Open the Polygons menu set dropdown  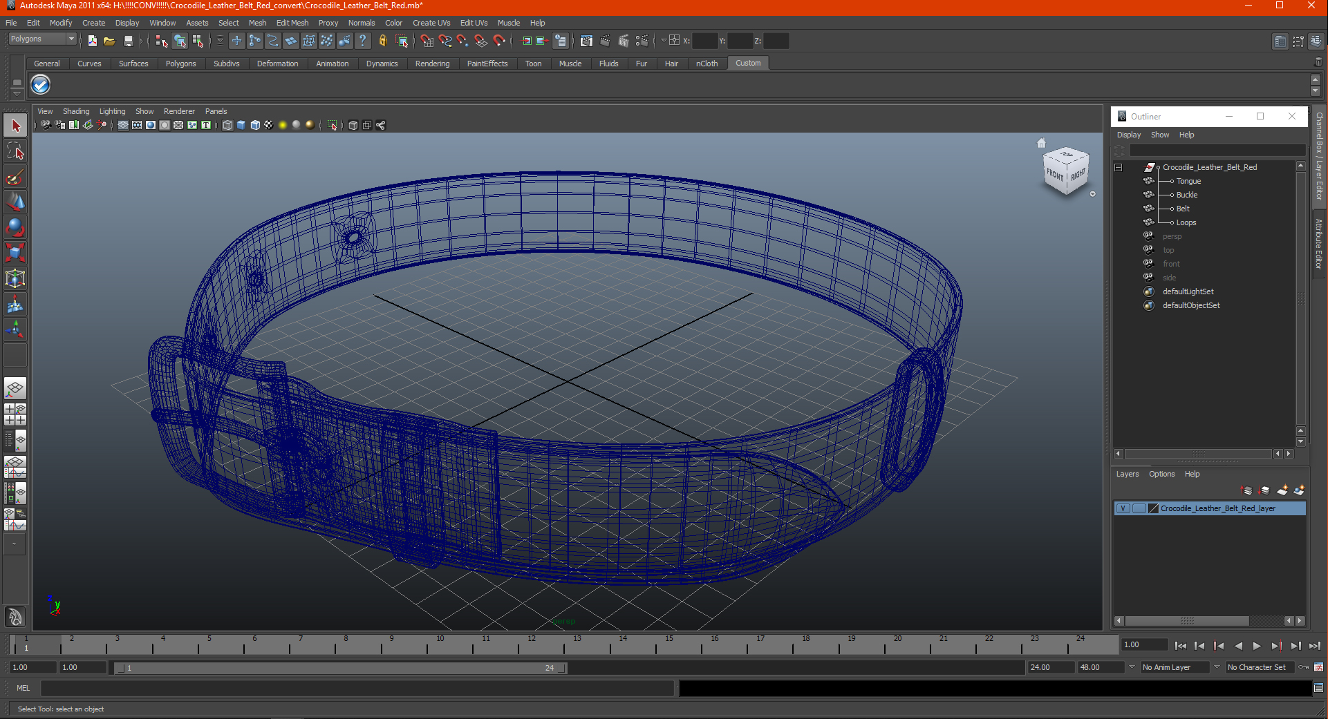(x=41, y=39)
